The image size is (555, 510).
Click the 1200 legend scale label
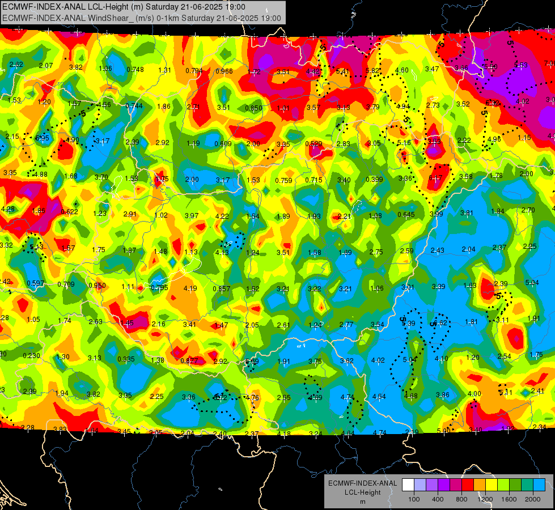coord(485,499)
